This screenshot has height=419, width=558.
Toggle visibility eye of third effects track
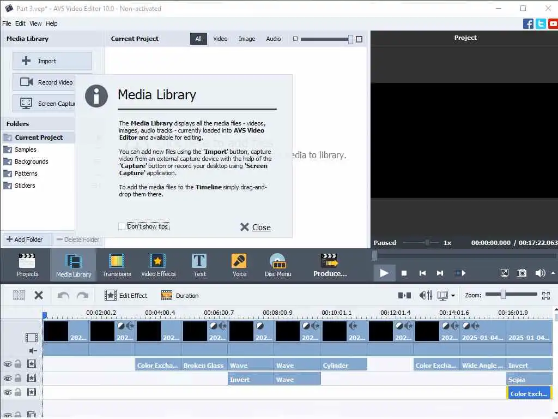click(x=8, y=393)
